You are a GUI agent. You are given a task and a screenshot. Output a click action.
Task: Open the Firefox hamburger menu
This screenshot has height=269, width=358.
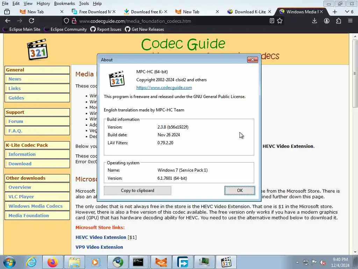click(350, 21)
